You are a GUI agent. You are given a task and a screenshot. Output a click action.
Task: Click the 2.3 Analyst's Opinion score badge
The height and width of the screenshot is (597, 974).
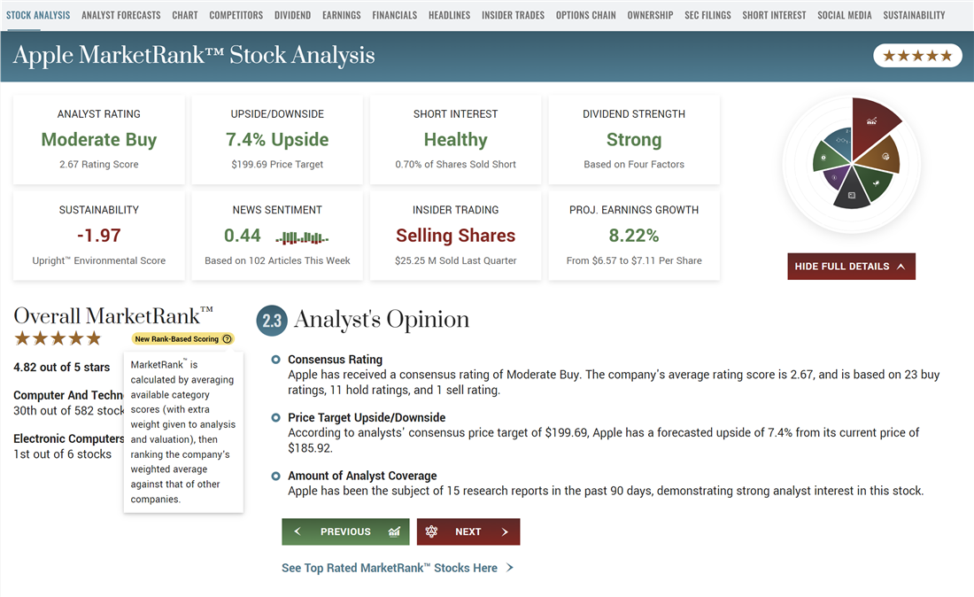[x=271, y=321]
